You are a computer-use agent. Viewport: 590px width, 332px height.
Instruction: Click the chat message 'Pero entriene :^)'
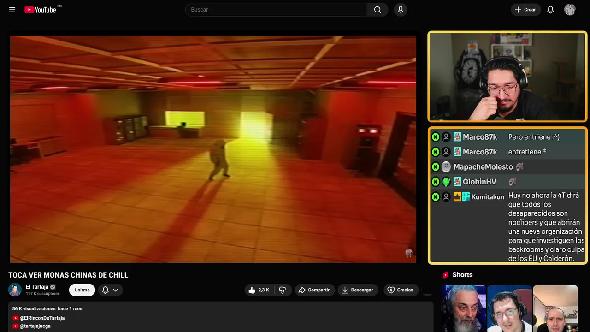point(534,137)
